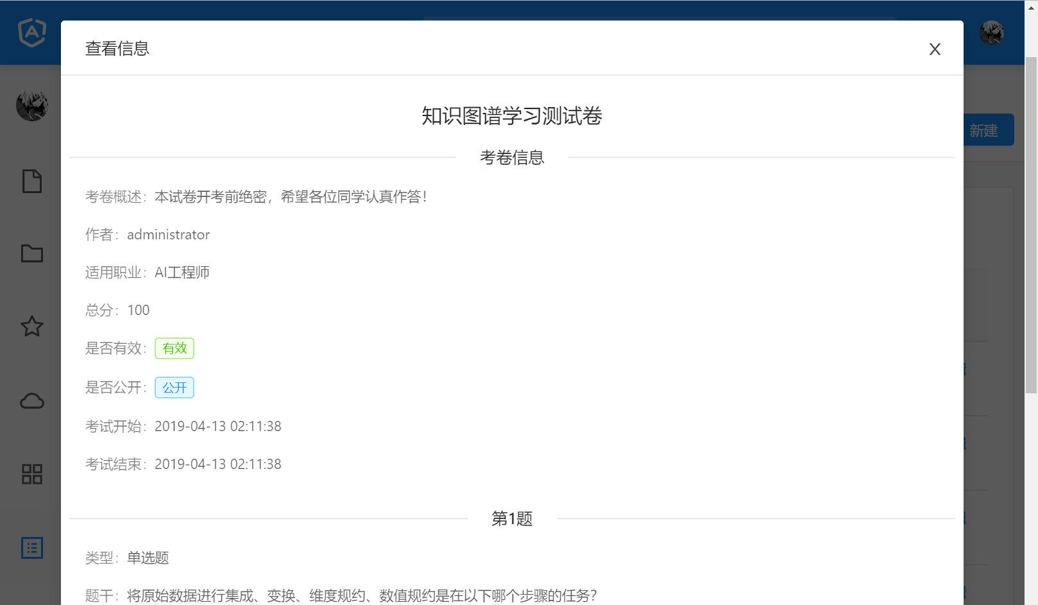Viewport: 1038px width, 605px height.
Task: Open the cloud icon in sidebar
Action: 32,401
